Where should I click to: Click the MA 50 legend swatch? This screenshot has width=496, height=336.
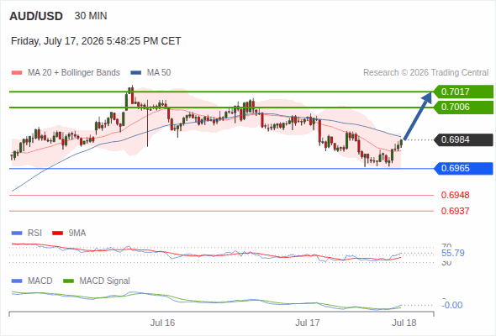point(136,73)
